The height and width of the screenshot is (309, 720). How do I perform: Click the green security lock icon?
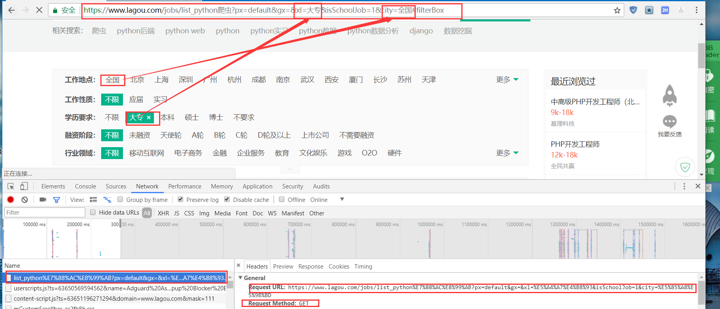55,11
